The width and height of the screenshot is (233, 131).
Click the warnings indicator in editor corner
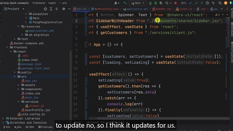[x=218, y=15]
